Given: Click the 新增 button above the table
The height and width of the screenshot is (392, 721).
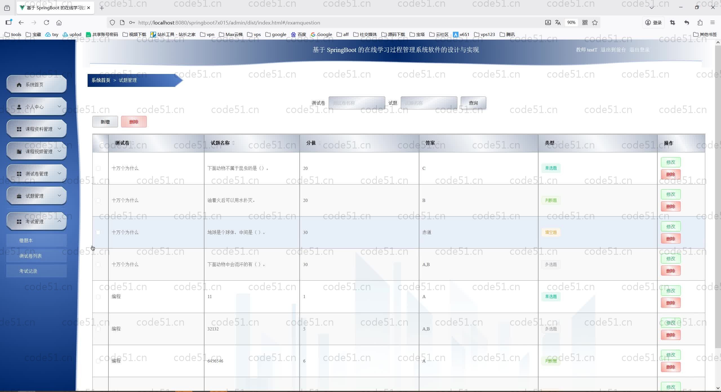Looking at the screenshot, I should [105, 122].
